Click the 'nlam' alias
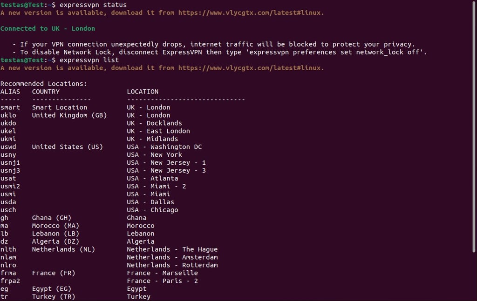Image resolution: width=477 pixels, height=301 pixels. coord(8,258)
